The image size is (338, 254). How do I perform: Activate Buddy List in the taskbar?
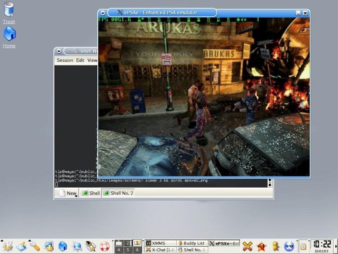click(x=192, y=243)
